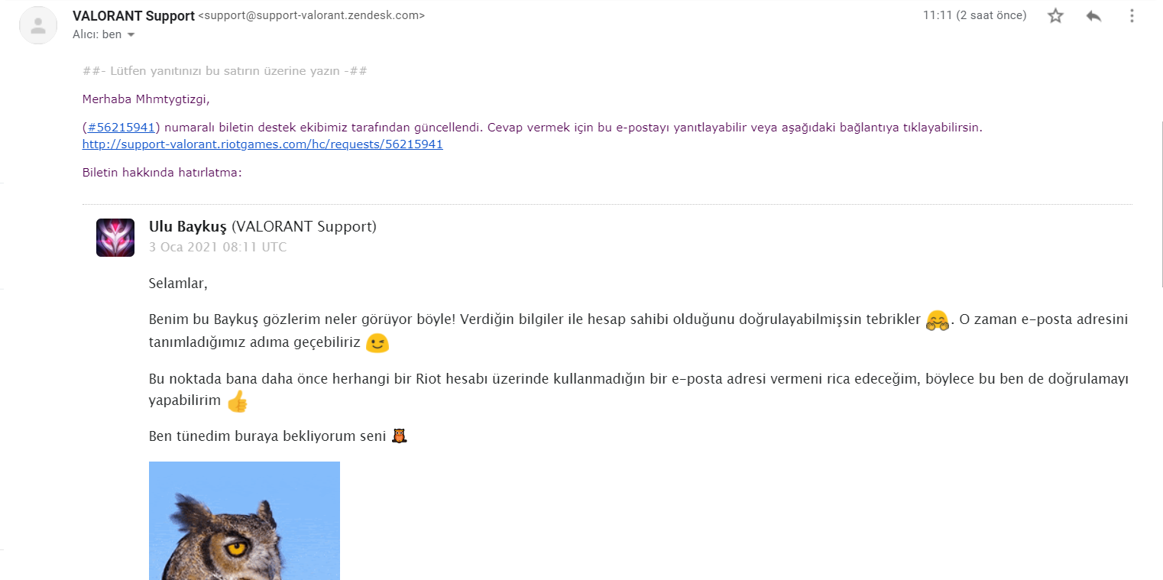The image size is (1163, 580).
Task: Click 'Alıcı: ben' recipient line
Action: click(x=97, y=35)
